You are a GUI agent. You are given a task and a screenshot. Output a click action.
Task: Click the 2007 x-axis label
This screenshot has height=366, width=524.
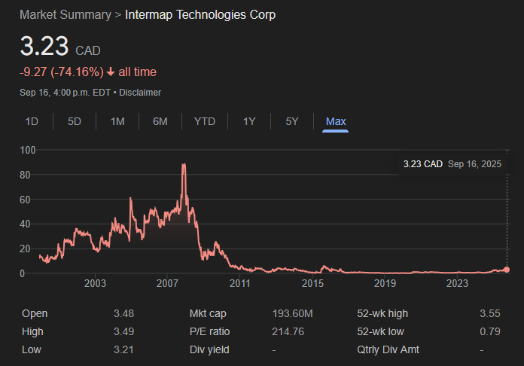(167, 283)
